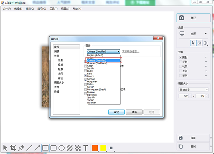
Task: Select the Arrow line tool
Action: [x=37, y=148]
